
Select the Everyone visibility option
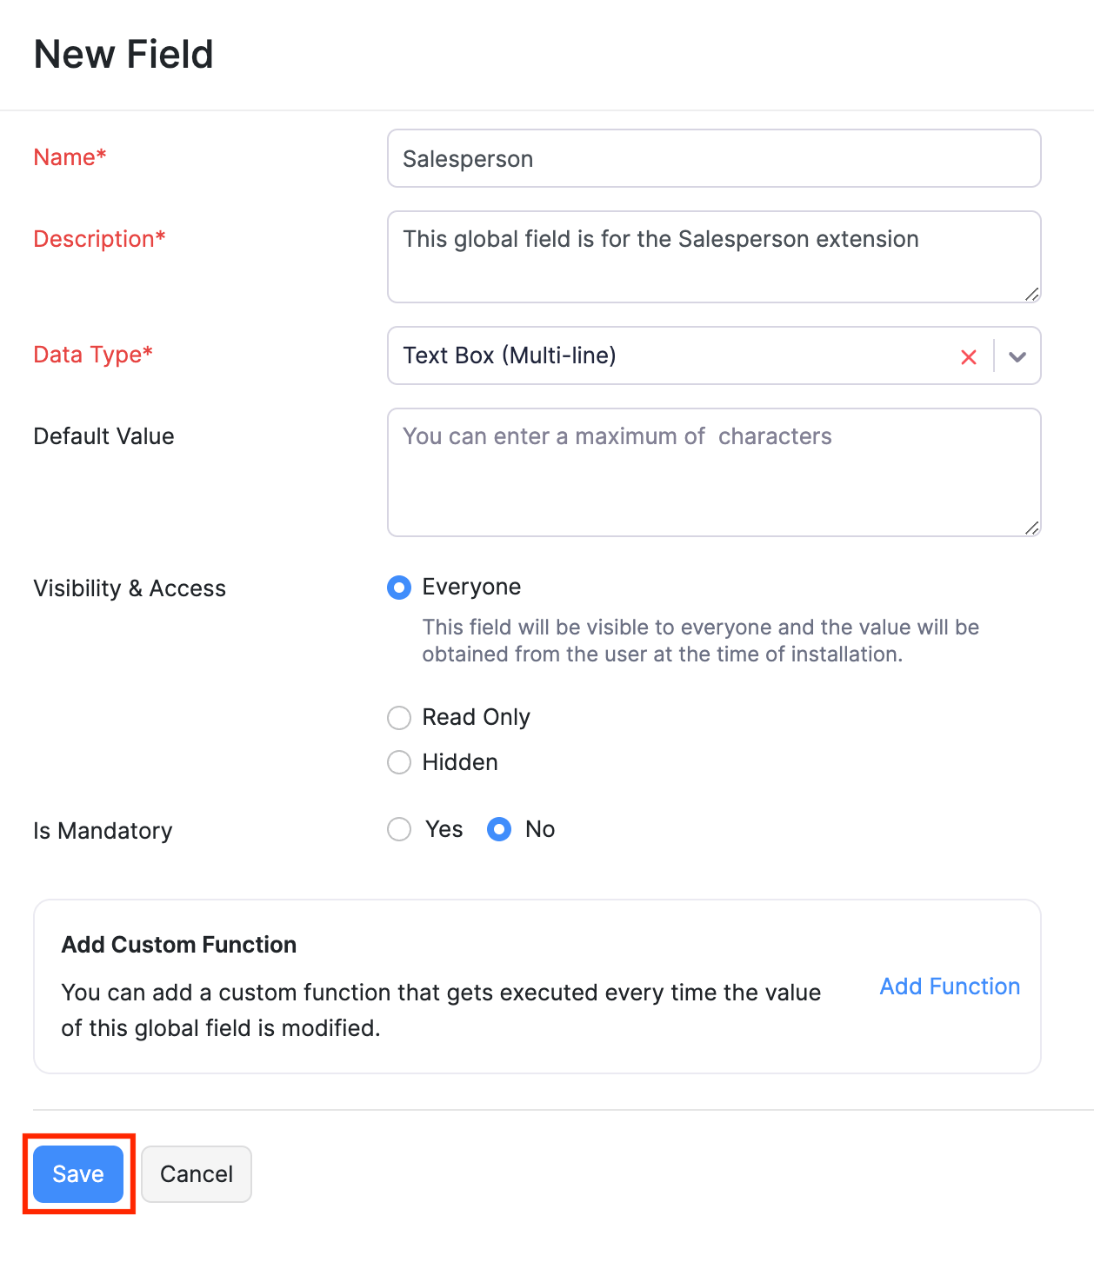399,588
